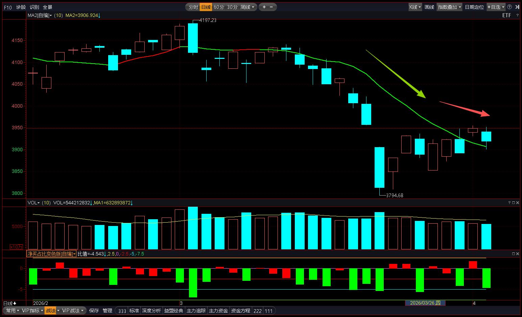Open help for the VOL panel
The height and width of the screenshot is (317, 522).
click(509, 203)
